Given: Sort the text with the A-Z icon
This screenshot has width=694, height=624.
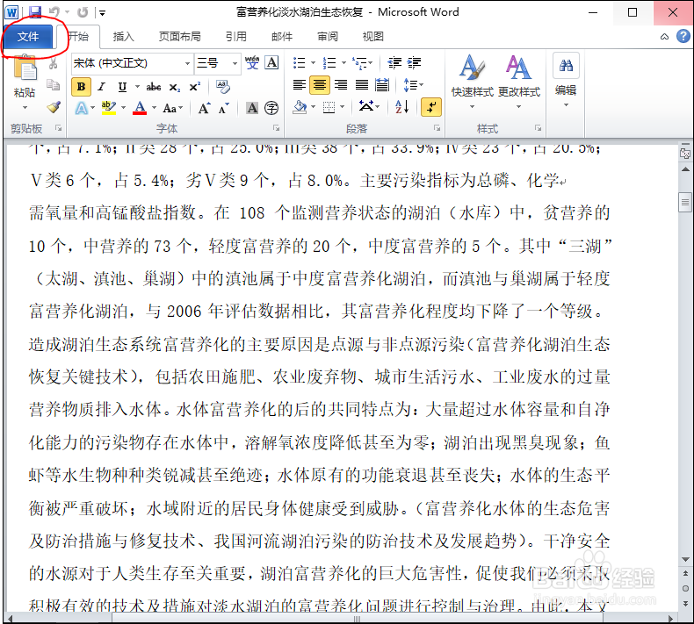Looking at the screenshot, I should (401, 107).
